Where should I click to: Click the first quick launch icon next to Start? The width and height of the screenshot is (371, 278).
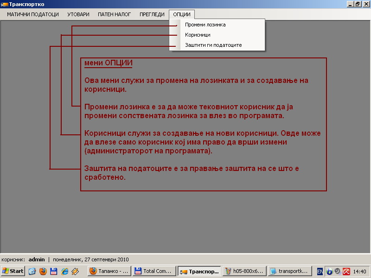point(32,271)
